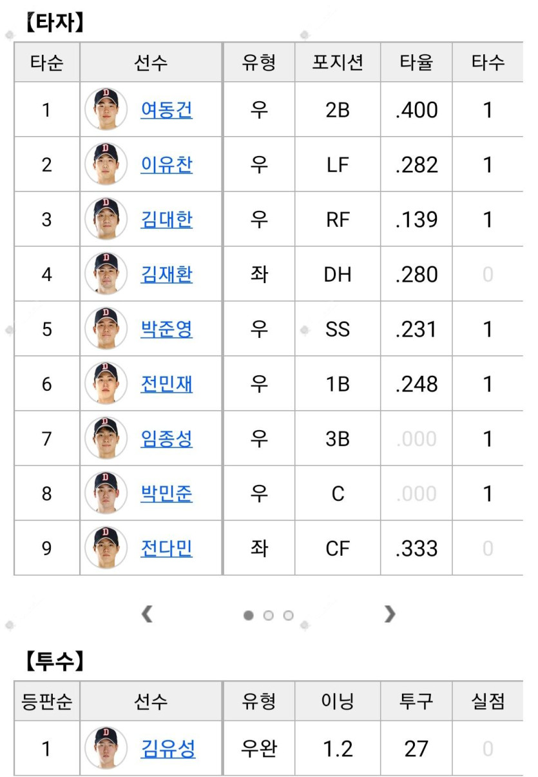Click 여동건 profile photo thumbnail
Image resolution: width=538 pixels, height=777 pixels.
[106, 110]
